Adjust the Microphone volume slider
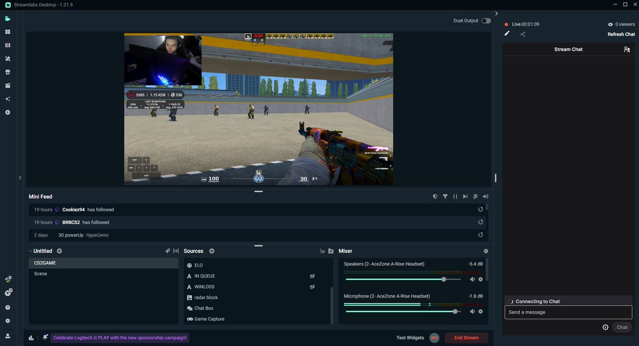 (x=403, y=311)
